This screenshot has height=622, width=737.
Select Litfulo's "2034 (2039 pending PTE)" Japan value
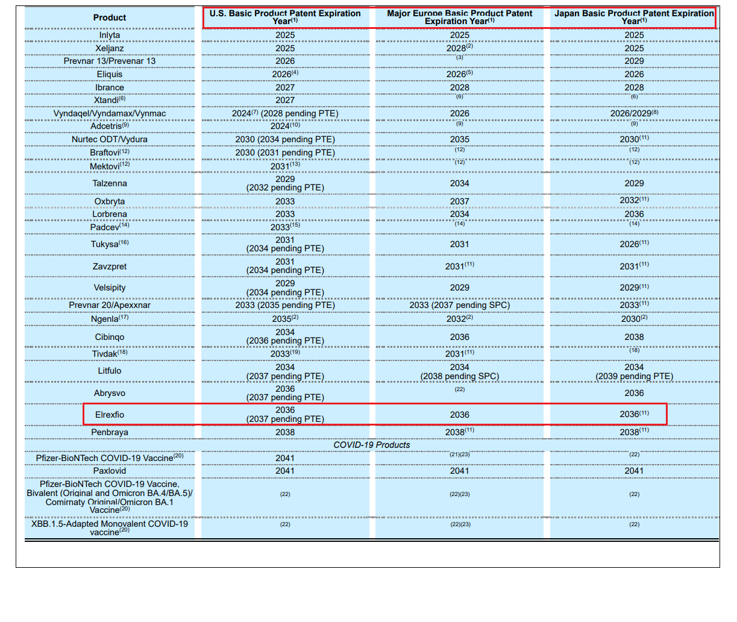634,371
